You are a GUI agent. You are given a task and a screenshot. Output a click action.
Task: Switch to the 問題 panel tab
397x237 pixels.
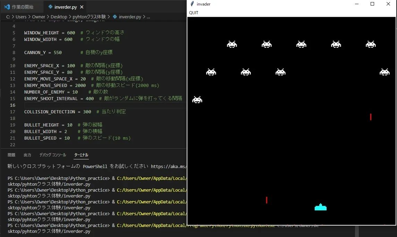point(11,155)
